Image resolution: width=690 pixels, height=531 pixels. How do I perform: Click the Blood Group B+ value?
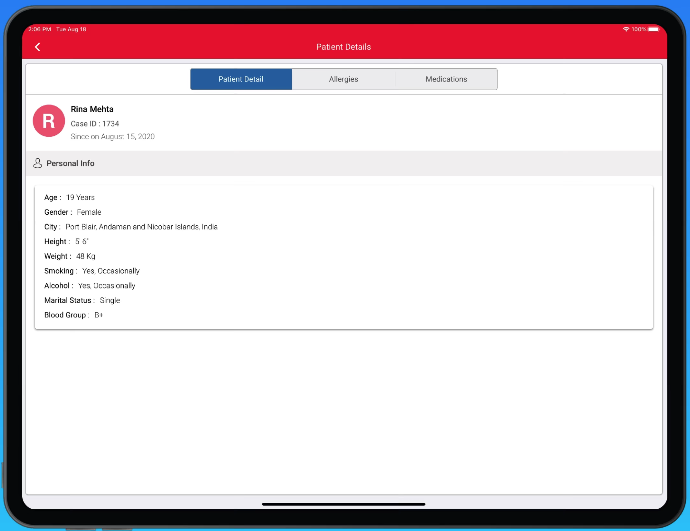[x=99, y=315]
